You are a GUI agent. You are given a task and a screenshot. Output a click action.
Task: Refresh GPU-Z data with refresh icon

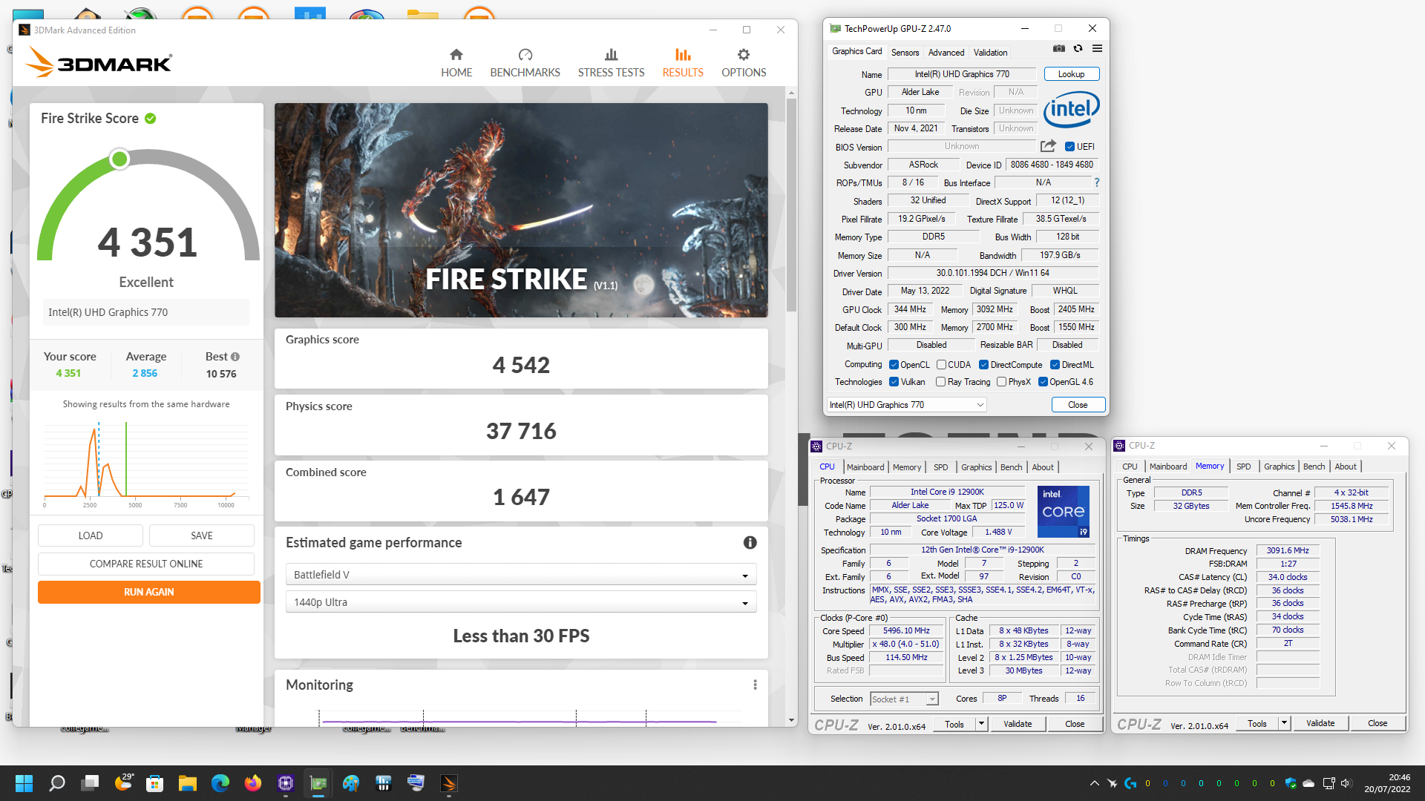pos(1078,49)
